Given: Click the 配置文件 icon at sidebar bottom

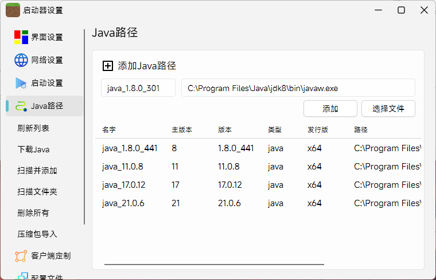Looking at the screenshot, I should [22, 276].
